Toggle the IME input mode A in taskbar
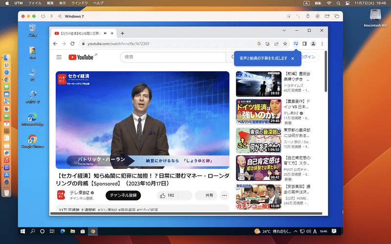 pos(315,231)
